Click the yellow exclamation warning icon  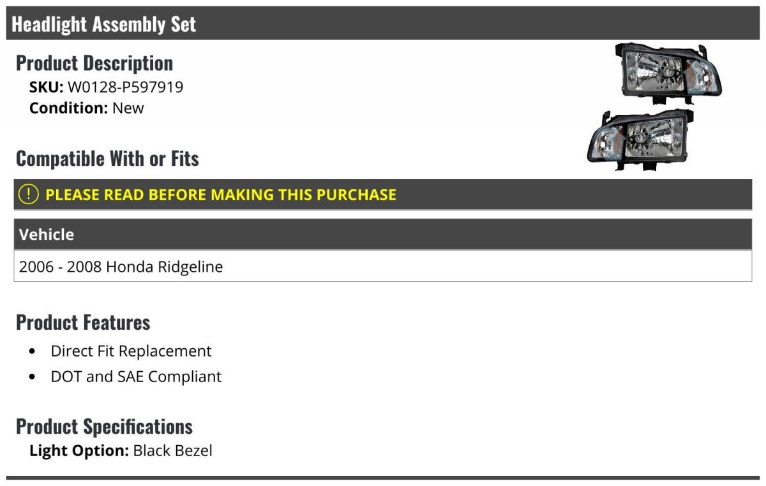click(x=29, y=194)
